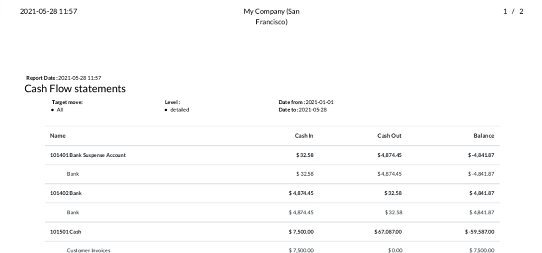Click the "101501 Cash" account row name

tap(66, 232)
